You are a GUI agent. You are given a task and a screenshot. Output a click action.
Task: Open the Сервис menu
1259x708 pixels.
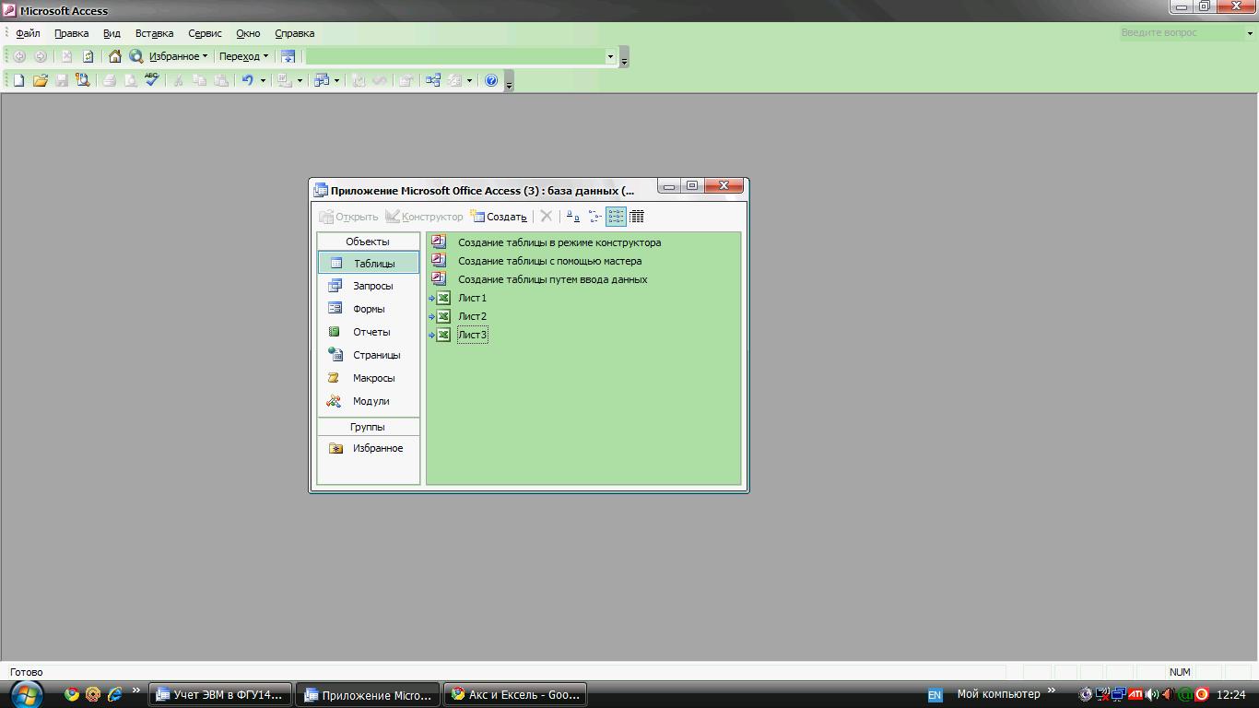click(205, 33)
